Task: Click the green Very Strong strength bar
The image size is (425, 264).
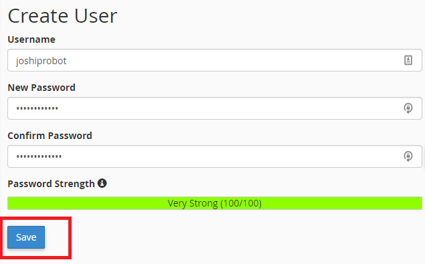Action: [215, 203]
